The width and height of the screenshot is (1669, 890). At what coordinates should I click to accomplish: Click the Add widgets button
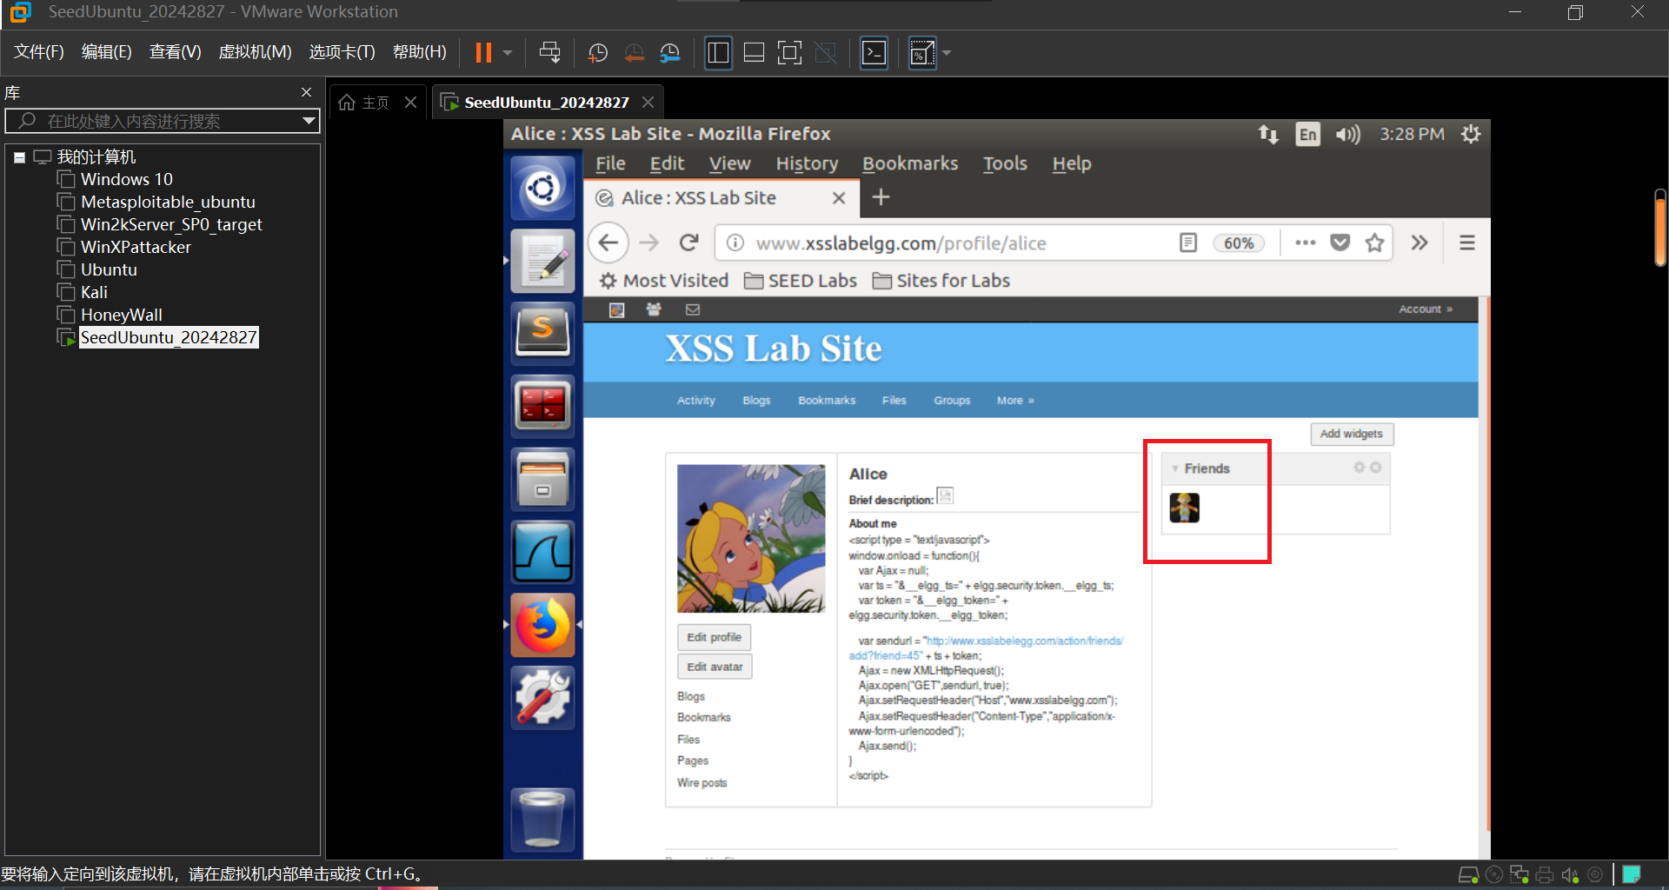point(1351,434)
